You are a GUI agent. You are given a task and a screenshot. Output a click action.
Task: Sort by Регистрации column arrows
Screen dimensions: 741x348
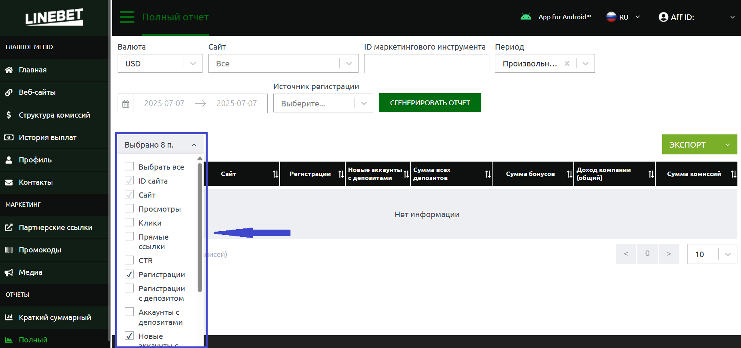click(341, 174)
